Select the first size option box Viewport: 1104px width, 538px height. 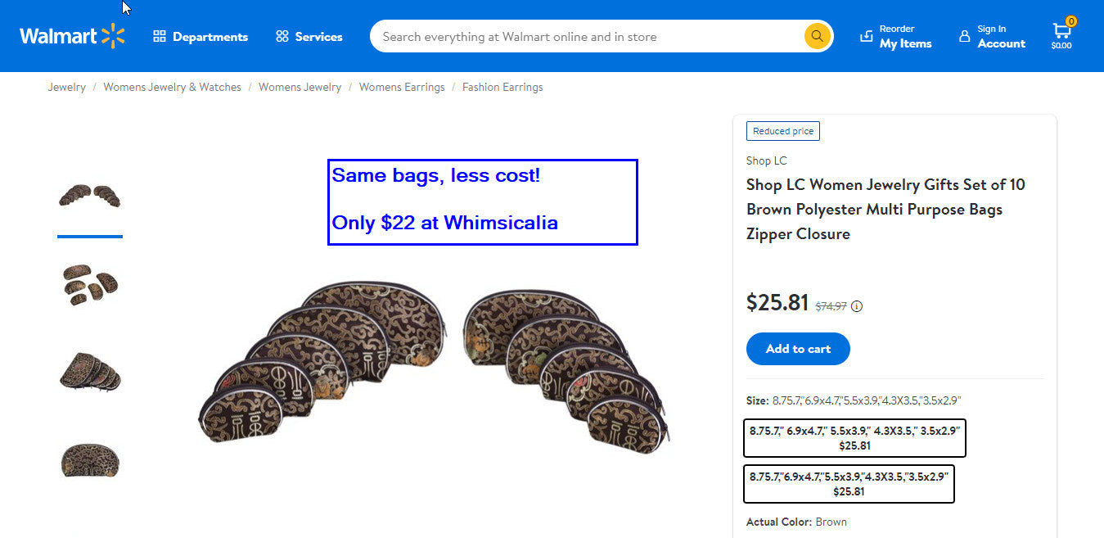pyautogui.click(x=854, y=438)
